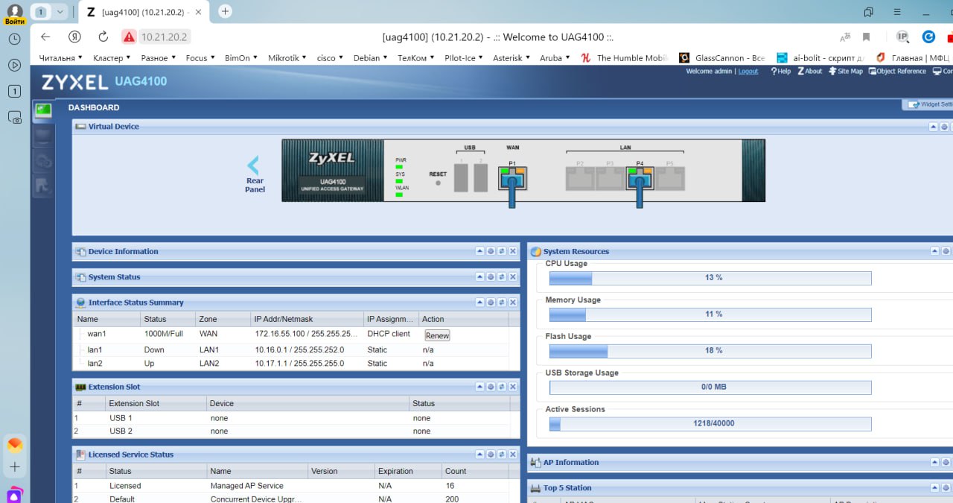
Task: Collapse the System Status widget
Action: pos(480,277)
